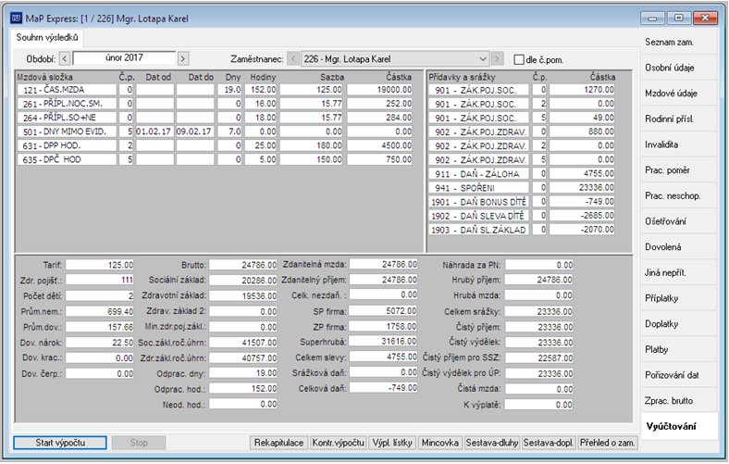The image size is (729, 464).
Task: Select '911 - DAŇ - ZÁLOHA' row
Action: tap(521, 173)
